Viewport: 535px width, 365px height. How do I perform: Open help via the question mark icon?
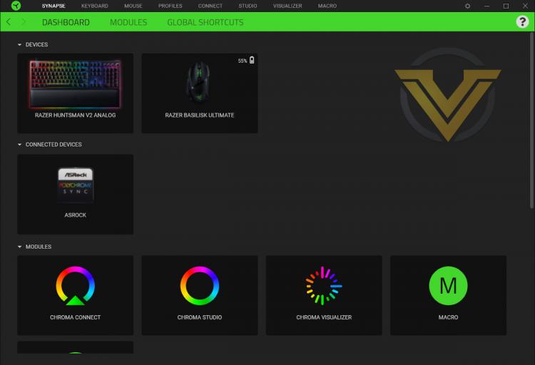[x=522, y=22]
